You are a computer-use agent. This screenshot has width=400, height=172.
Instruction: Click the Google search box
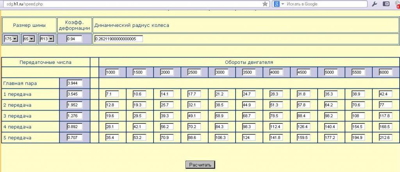(x=326, y=4)
